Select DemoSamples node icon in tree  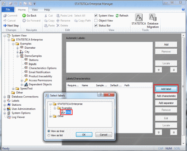pos(22,55)
